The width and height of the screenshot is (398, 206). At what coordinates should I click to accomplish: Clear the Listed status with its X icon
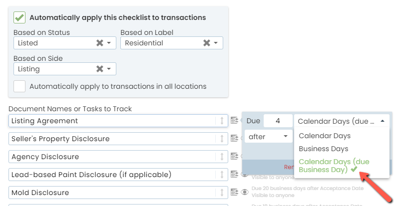pos(100,43)
